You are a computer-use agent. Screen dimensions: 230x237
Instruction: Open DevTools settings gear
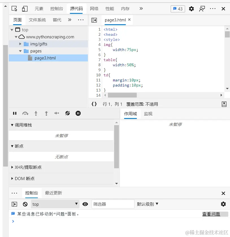tap(191, 9)
